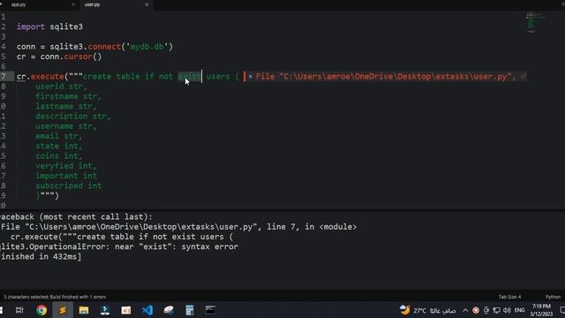Click the 'description str,' line

(73, 116)
